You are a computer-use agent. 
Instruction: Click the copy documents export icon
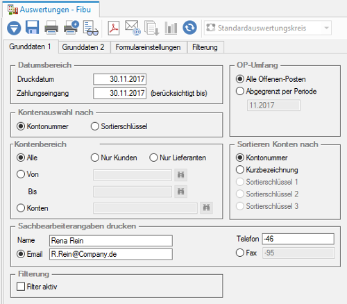tap(152, 28)
